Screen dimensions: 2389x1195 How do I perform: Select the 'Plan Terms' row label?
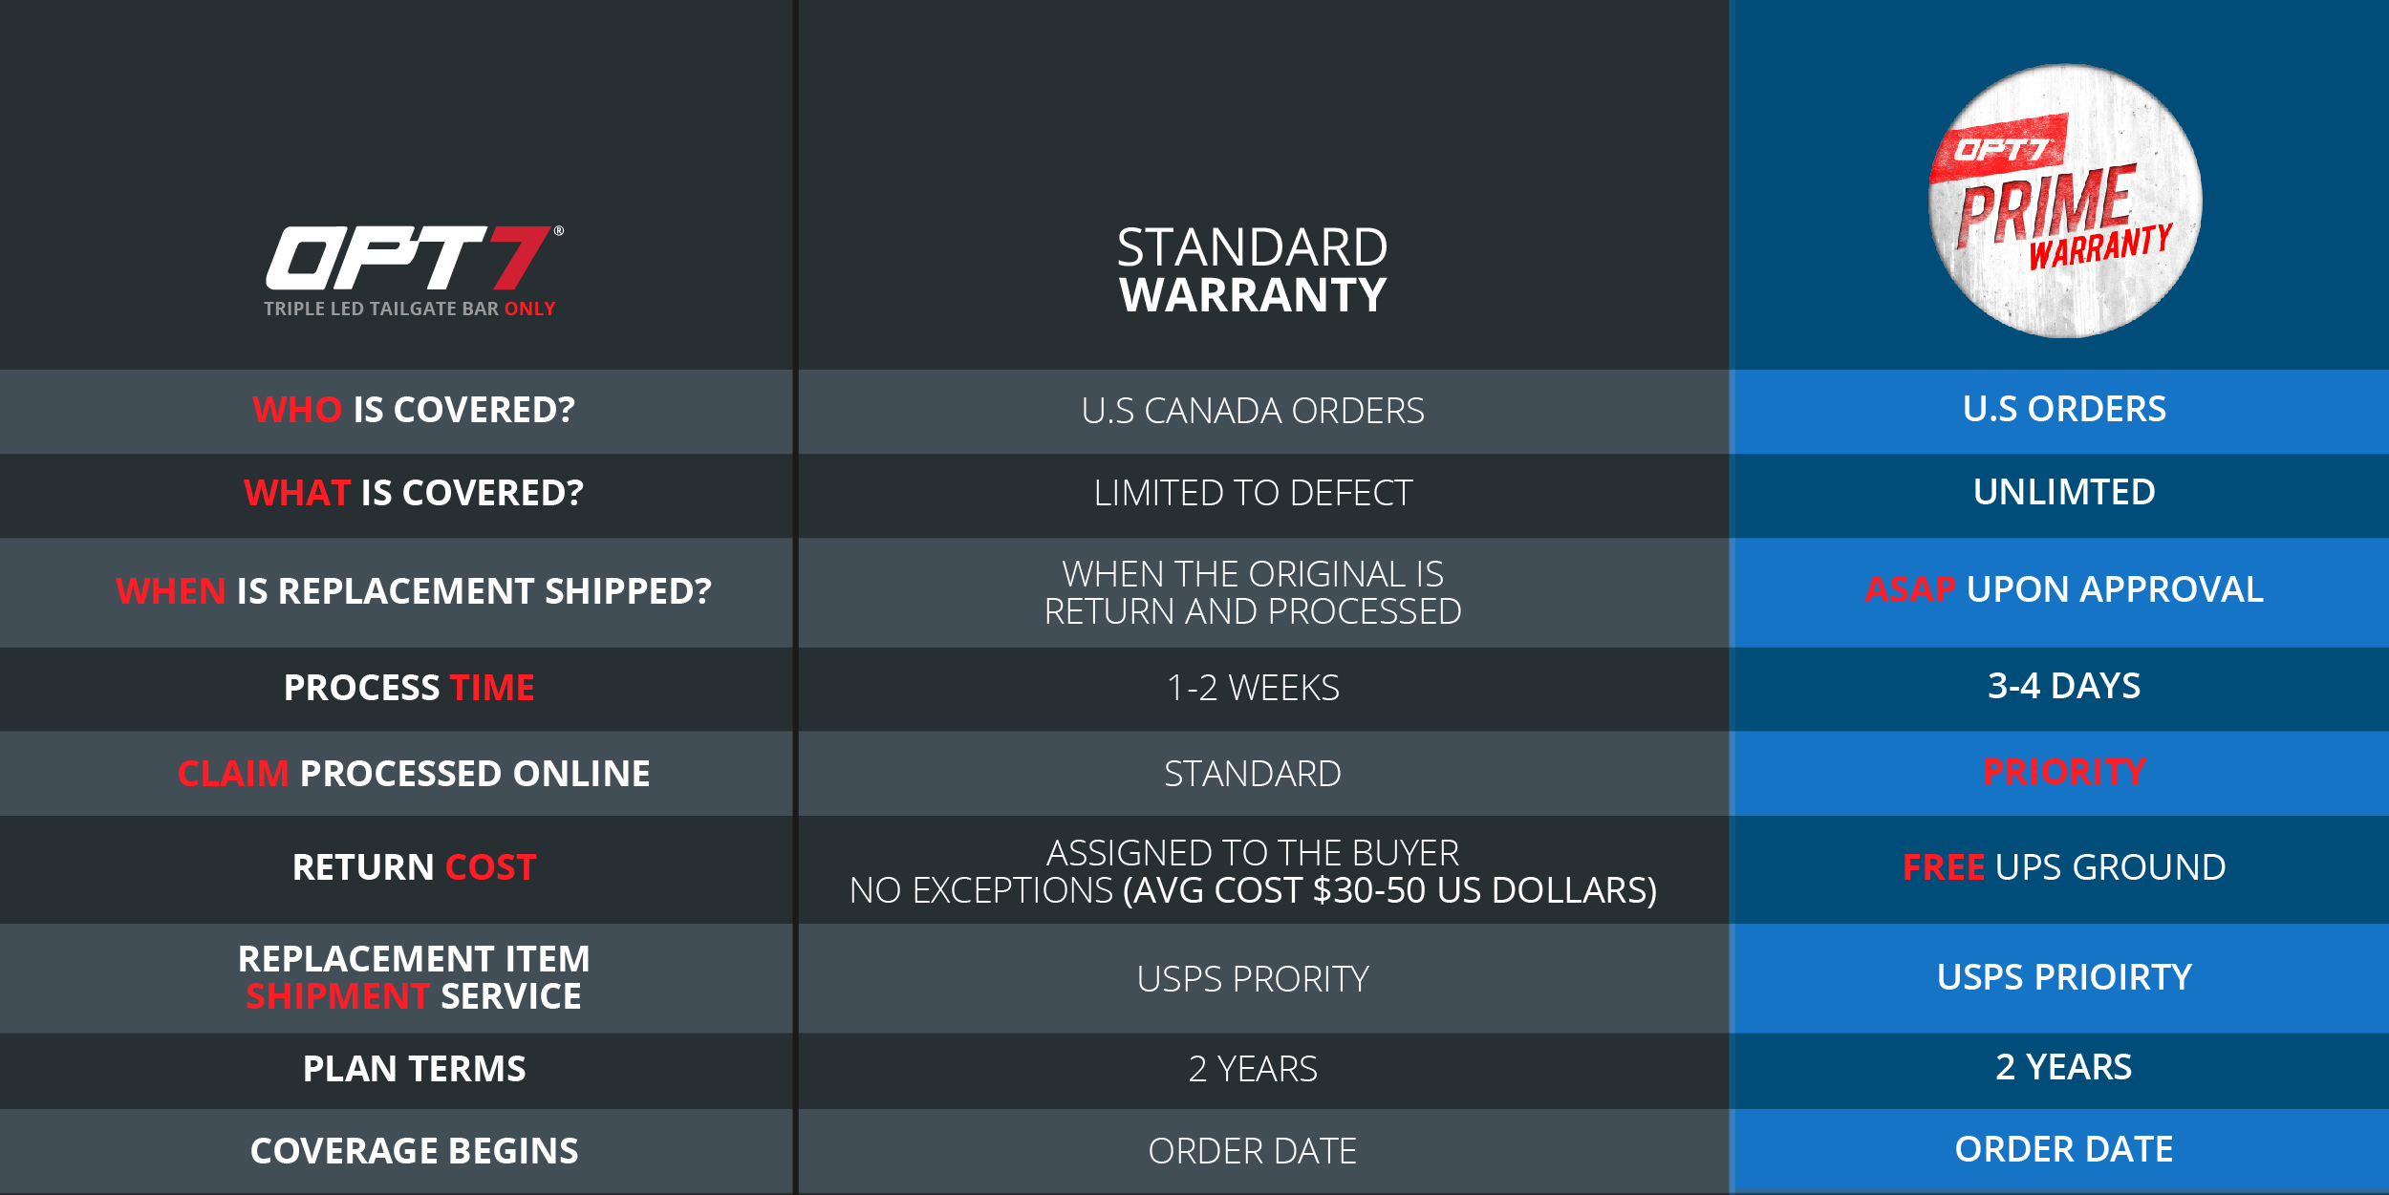pos(414,1069)
